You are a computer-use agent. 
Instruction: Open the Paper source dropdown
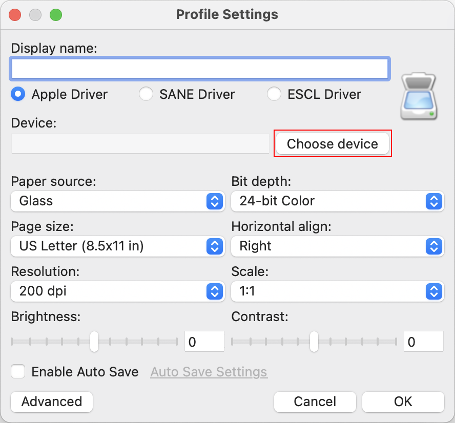117,201
